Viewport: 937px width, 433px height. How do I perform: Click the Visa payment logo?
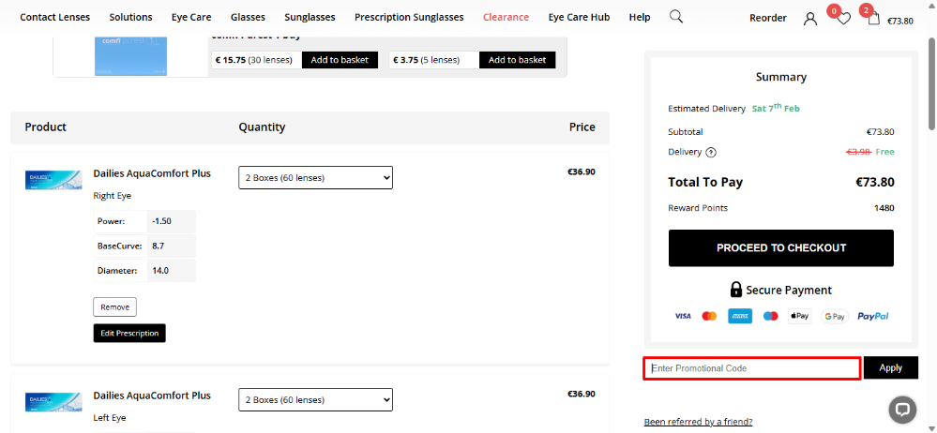pos(683,316)
